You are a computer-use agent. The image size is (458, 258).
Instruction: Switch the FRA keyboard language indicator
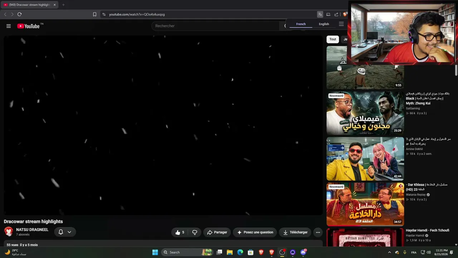point(414,252)
